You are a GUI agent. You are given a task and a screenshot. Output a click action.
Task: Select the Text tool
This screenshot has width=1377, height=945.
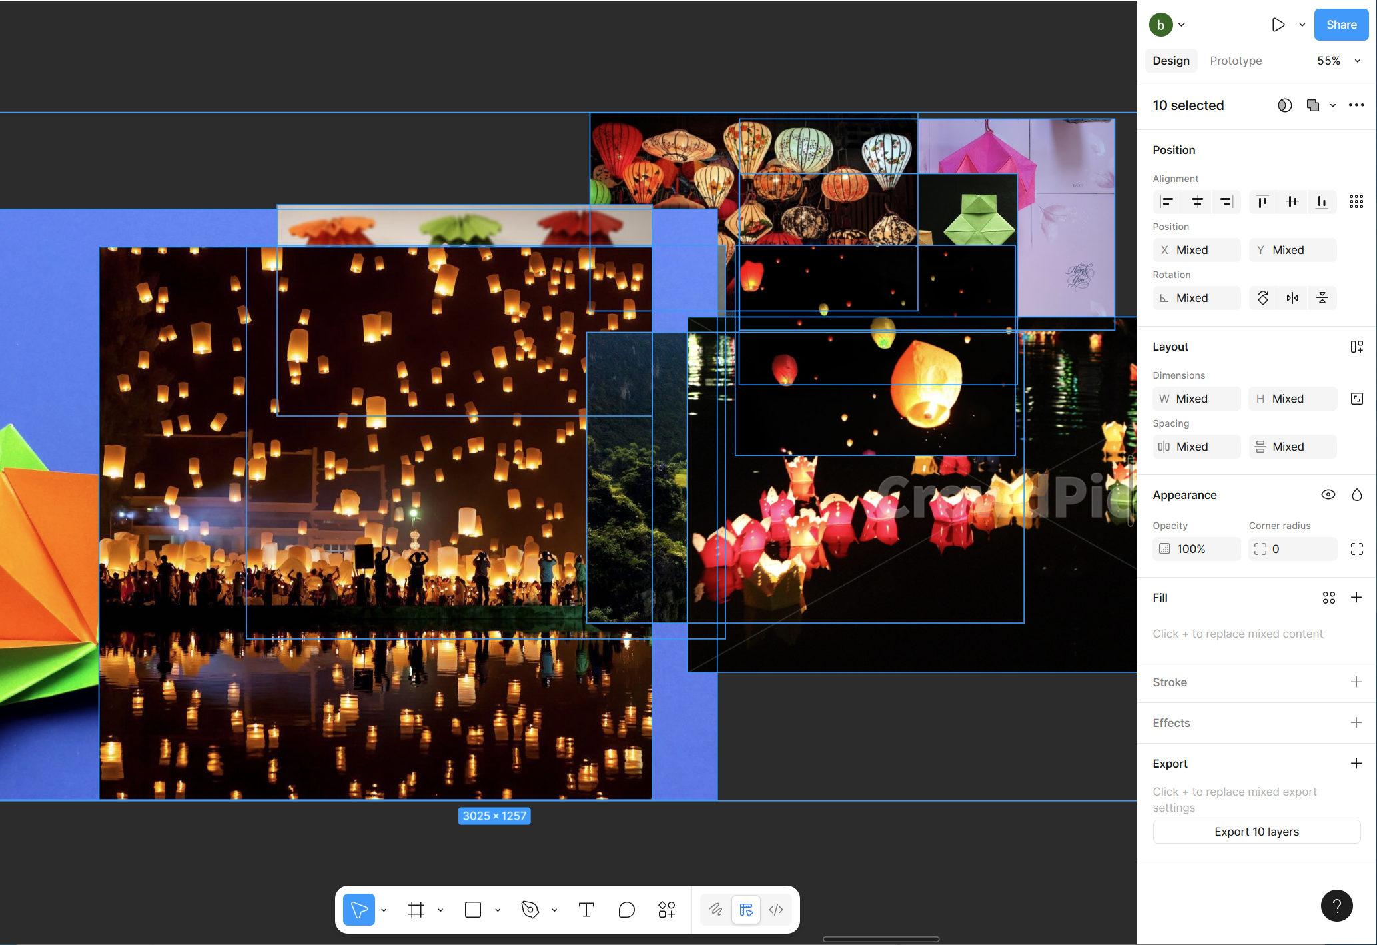coord(586,910)
